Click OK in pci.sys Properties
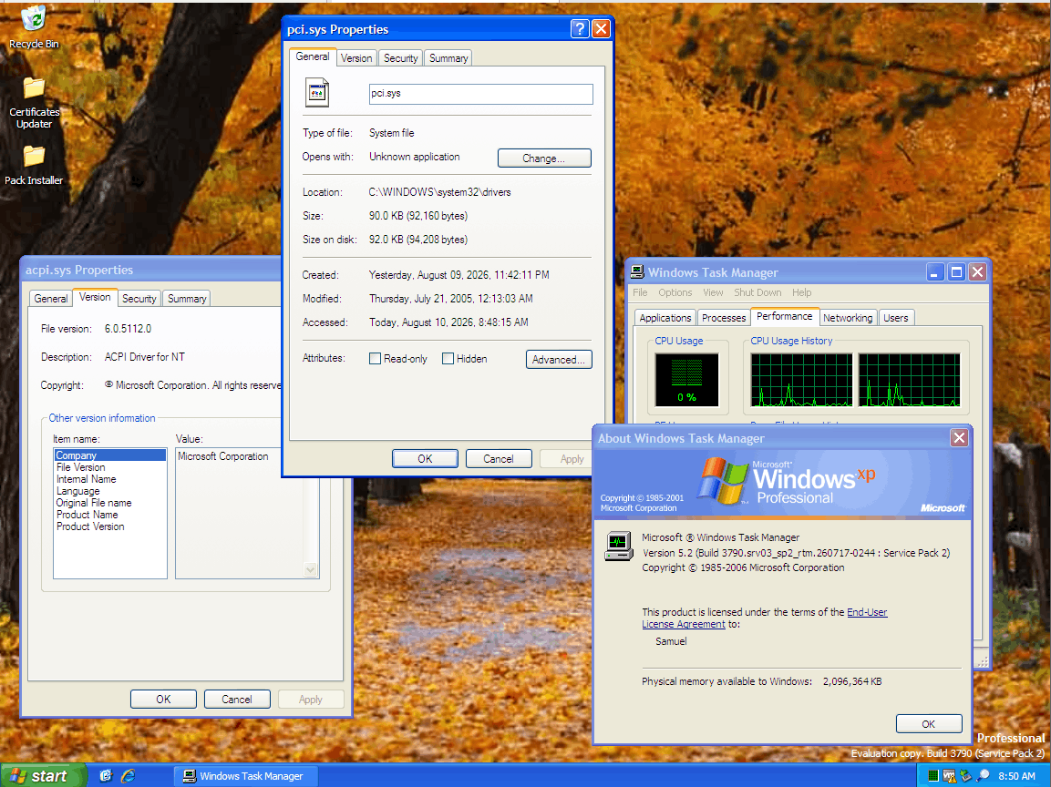This screenshot has width=1051, height=787. coord(425,459)
